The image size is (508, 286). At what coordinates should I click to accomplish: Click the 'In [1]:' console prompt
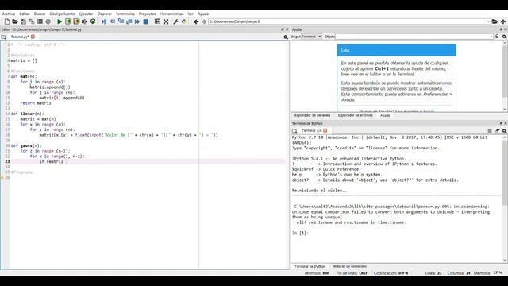click(x=300, y=233)
